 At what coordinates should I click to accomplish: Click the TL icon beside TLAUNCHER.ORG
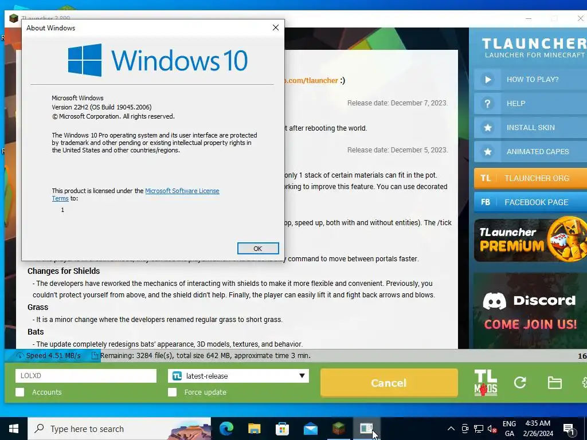486,178
